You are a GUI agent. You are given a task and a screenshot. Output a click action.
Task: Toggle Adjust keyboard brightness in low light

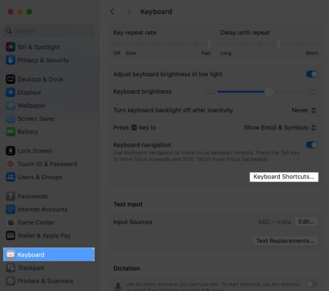pos(312,74)
